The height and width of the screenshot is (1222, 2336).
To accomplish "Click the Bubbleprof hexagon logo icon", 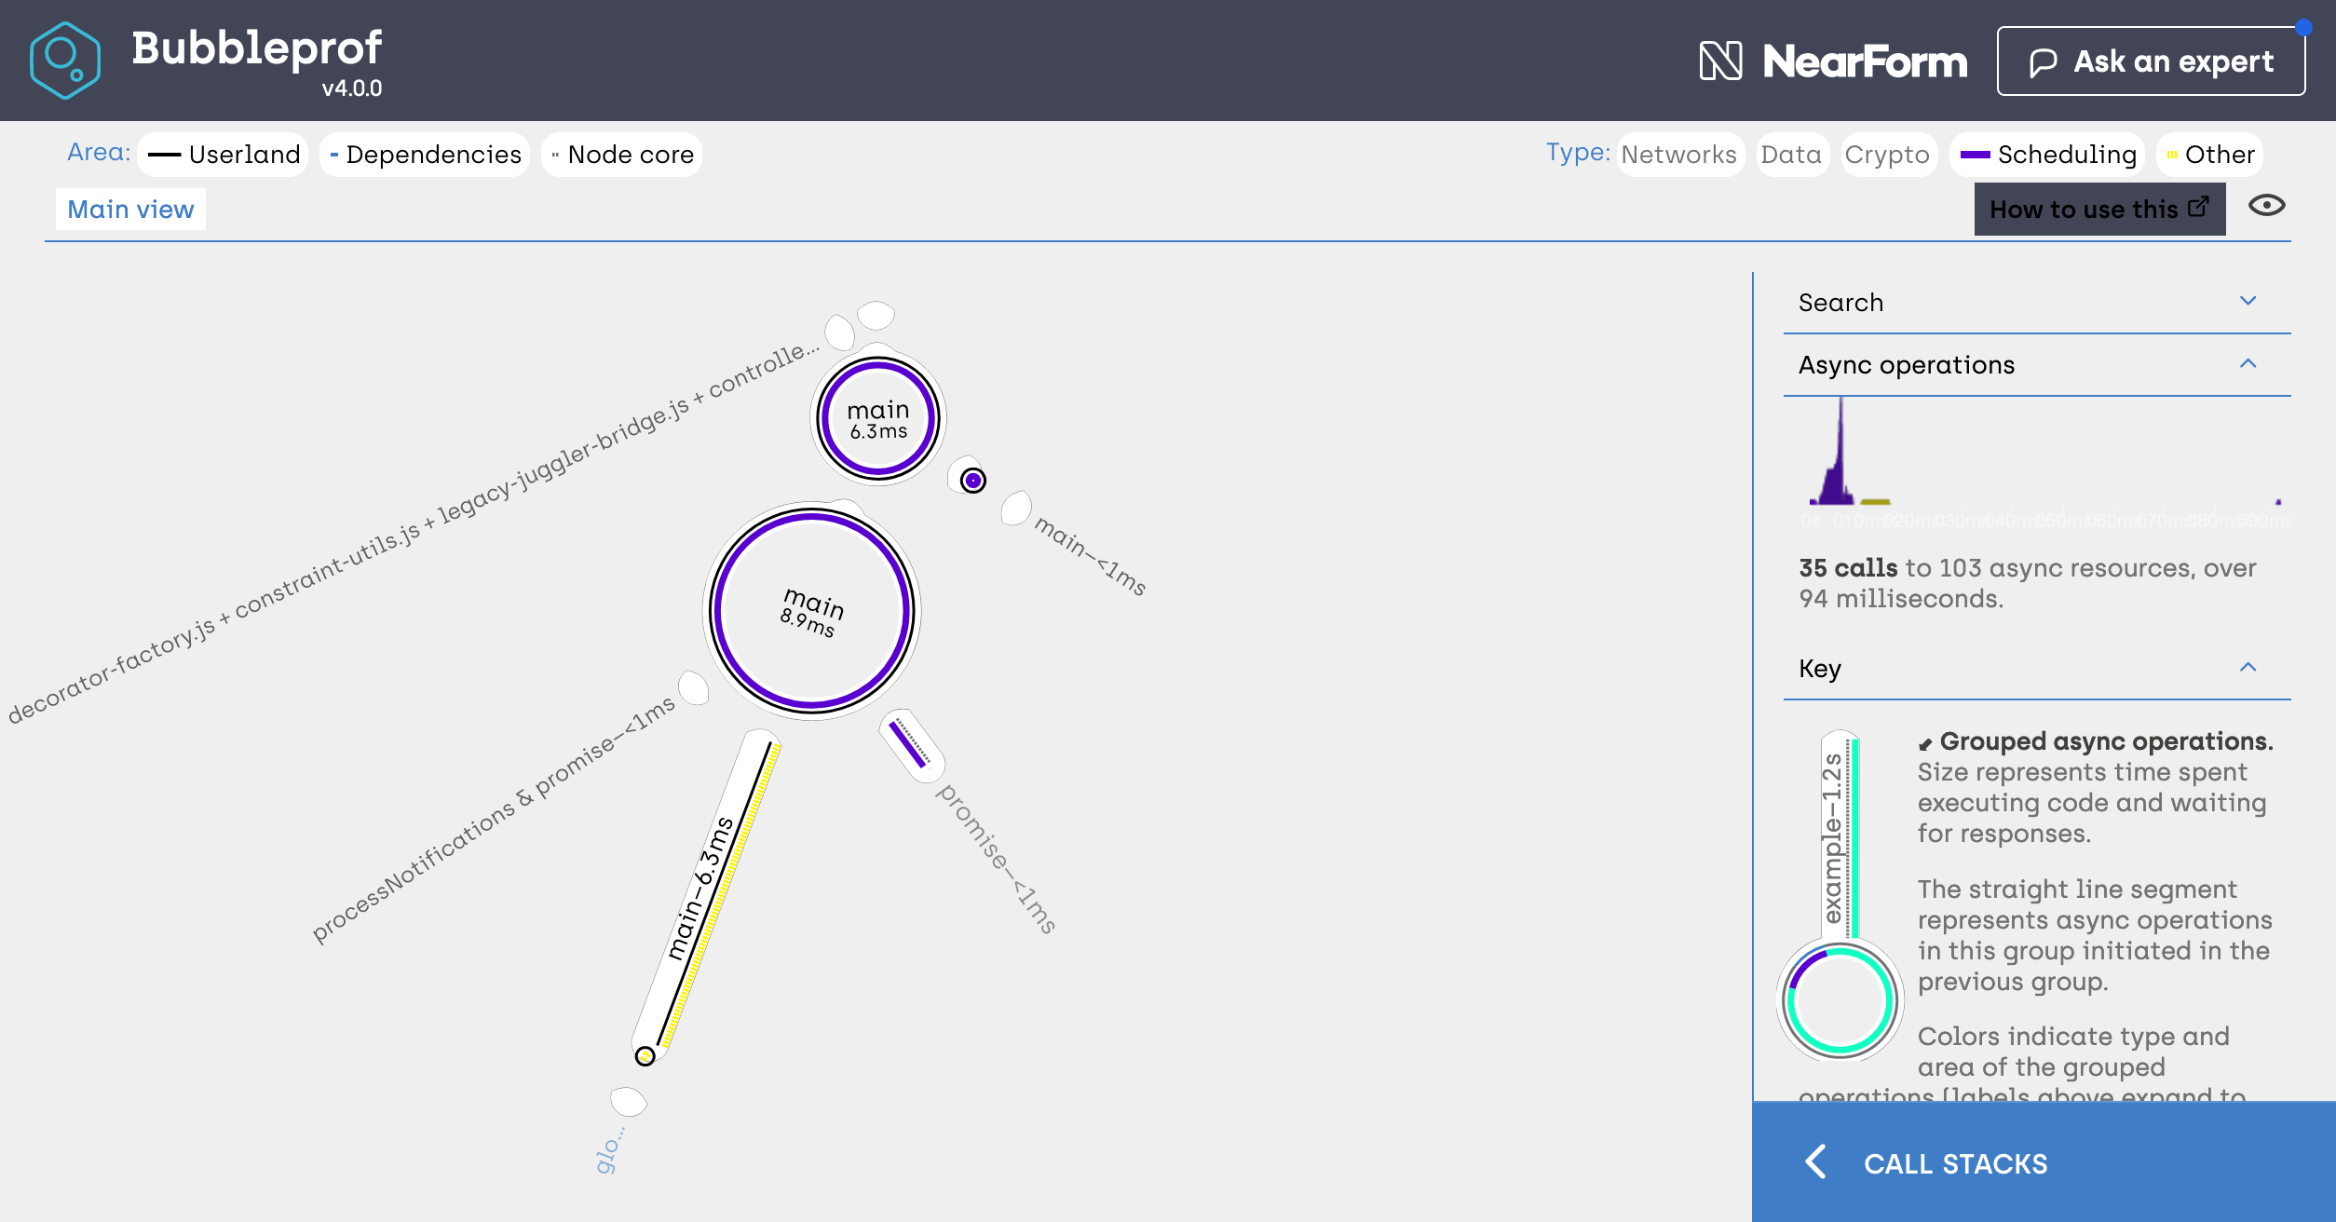I will pyautogui.click(x=64, y=61).
